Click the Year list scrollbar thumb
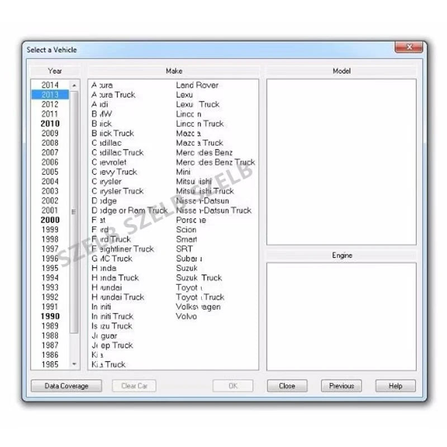 pos(74,212)
